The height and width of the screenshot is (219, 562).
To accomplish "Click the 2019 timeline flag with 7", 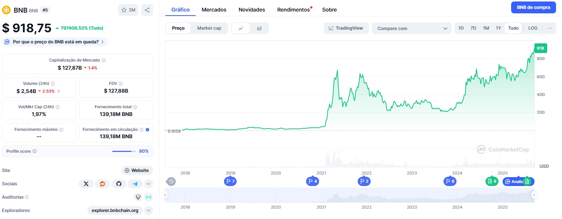I will pos(230,181).
